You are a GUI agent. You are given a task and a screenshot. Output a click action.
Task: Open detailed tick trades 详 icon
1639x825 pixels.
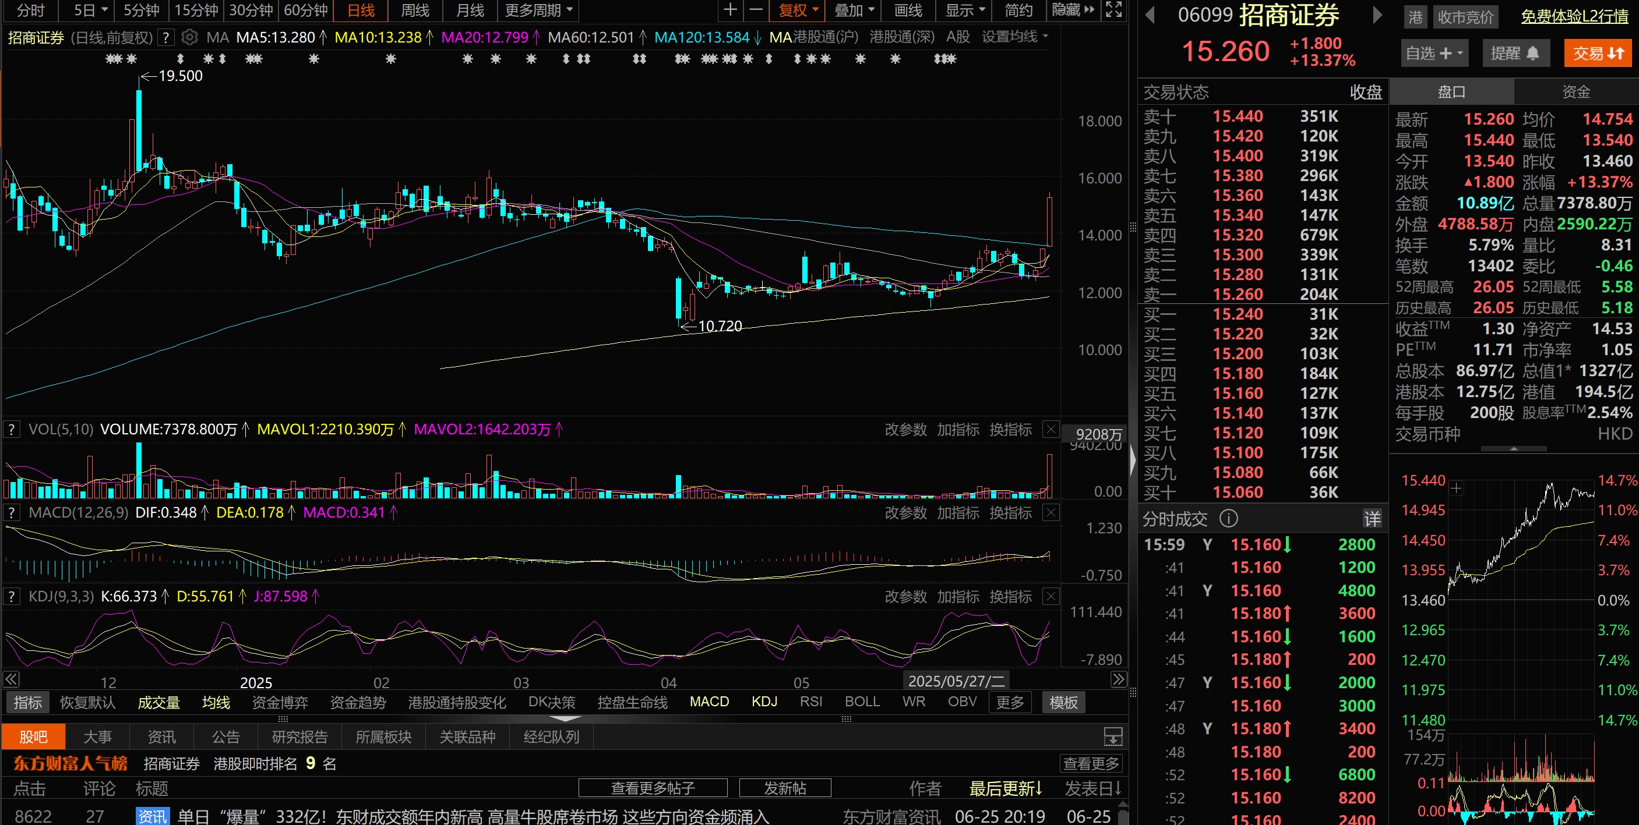pyautogui.click(x=1372, y=519)
